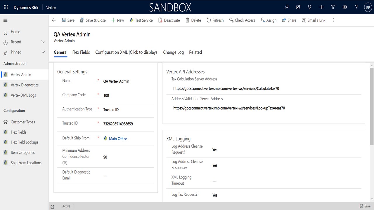Screen dimensions: 374x210
Task: Open the search magnifier in top bar
Action: pyautogui.click(x=286, y=7)
